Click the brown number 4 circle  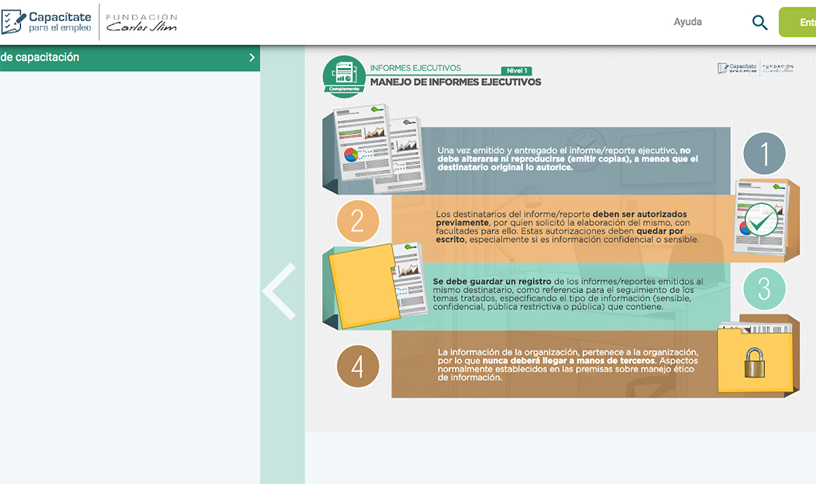pyautogui.click(x=358, y=367)
